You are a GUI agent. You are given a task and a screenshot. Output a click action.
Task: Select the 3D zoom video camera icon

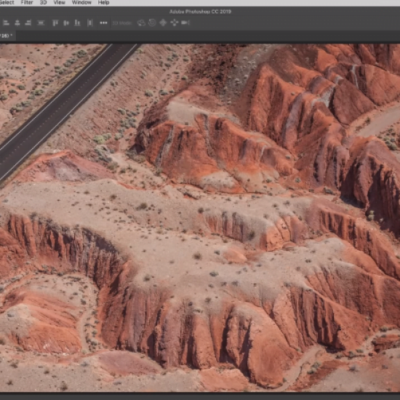pyautogui.click(x=185, y=23)
